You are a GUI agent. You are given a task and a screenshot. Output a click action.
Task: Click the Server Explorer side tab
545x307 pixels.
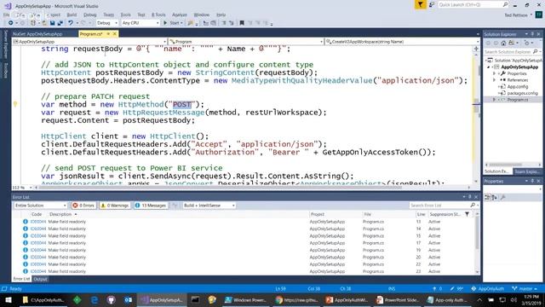point(5,44)
